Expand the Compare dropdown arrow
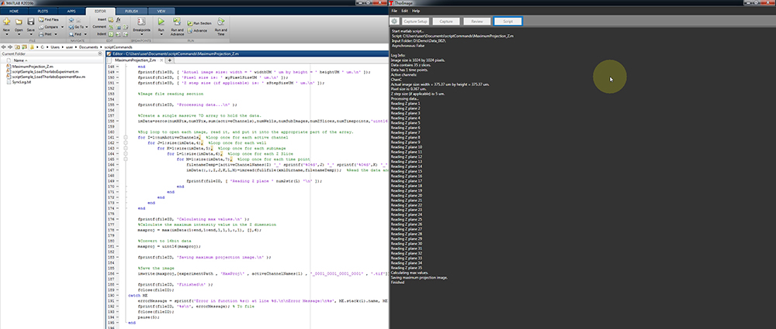 (61, 27)
